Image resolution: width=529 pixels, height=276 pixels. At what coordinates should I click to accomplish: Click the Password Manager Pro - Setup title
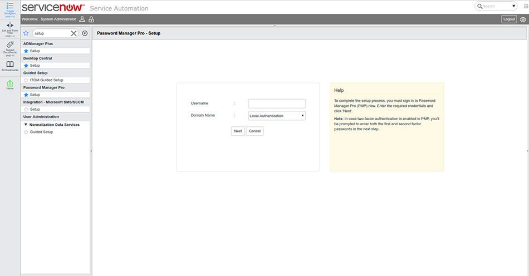pyautogui.click(x=129, y=33)
